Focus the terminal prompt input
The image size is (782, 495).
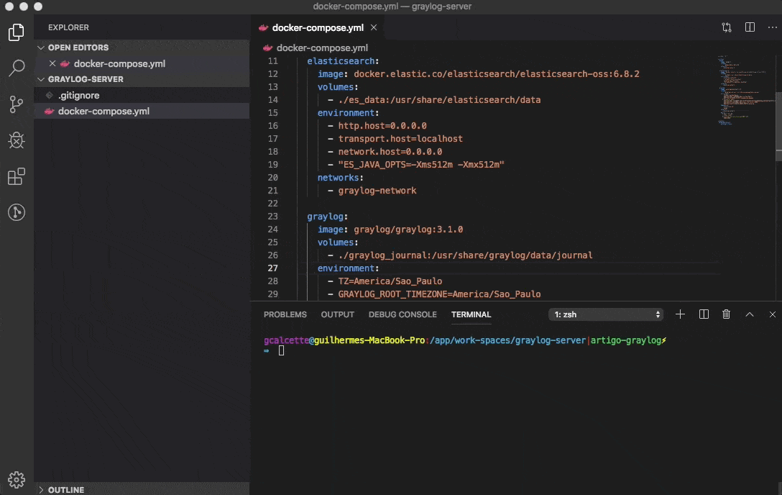281,351
